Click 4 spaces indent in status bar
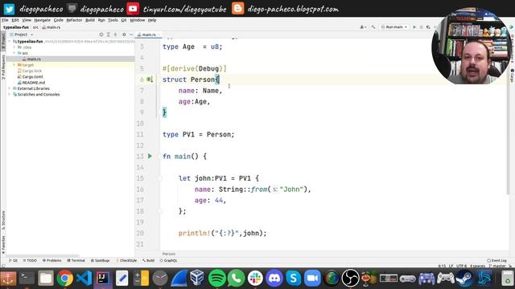 [x=477, y=266]
